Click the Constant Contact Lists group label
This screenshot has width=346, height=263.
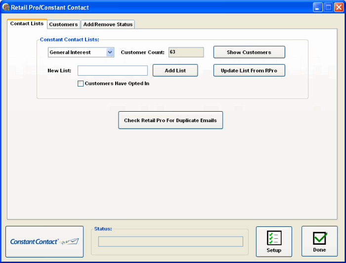[70, 40]
